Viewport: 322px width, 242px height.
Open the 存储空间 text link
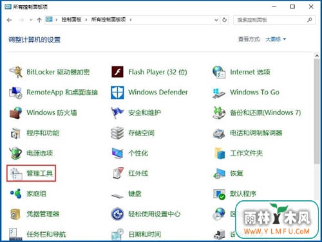point(141,133)
